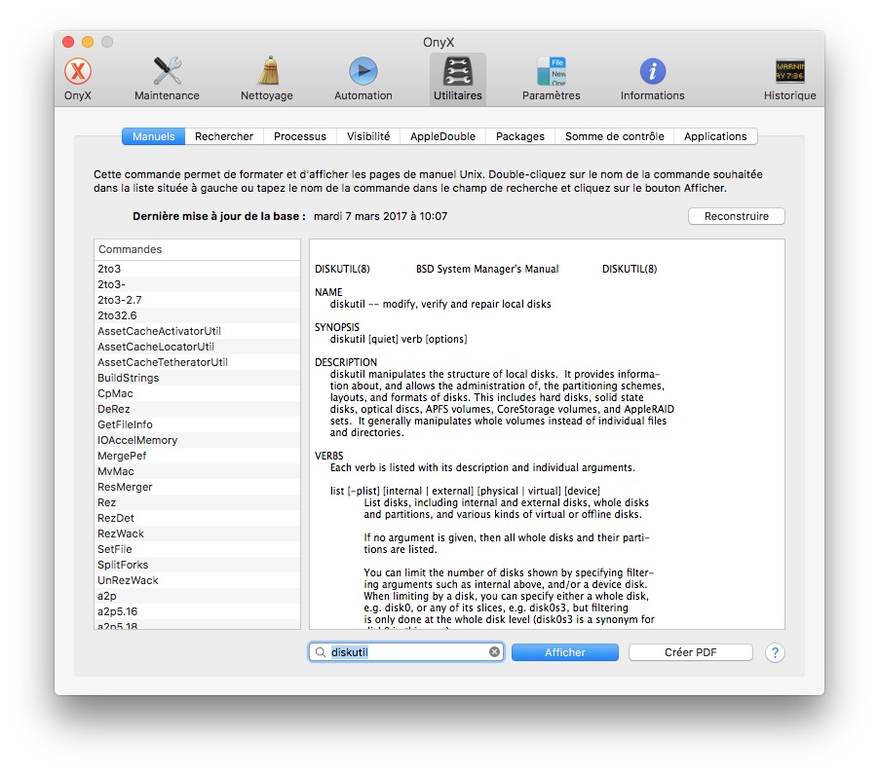Switch to the Processus tab
This screenshot has width=879, height=773.
pos(300,136)
